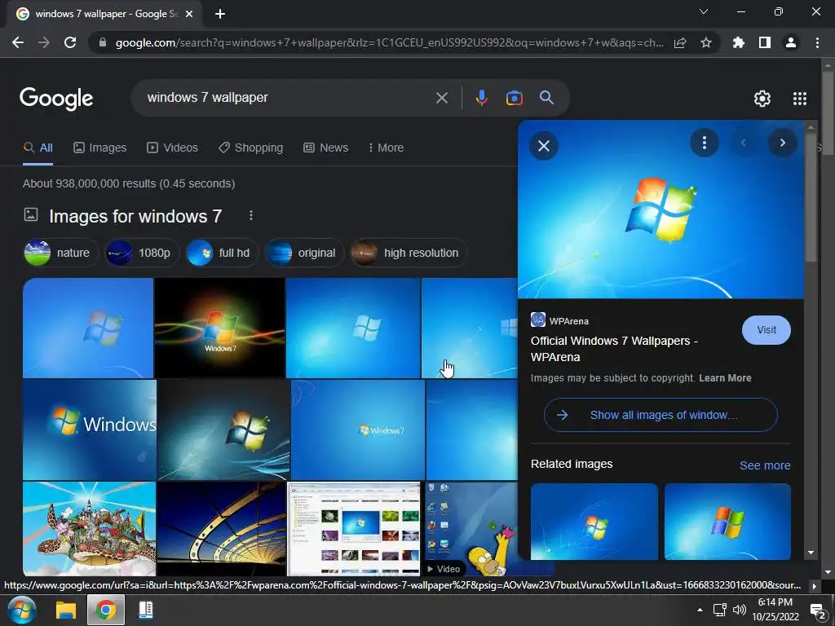Image resolution: width=835 pixels, height=626 pixels.
Task: Clear the search box text
Action: coord(441,98)
